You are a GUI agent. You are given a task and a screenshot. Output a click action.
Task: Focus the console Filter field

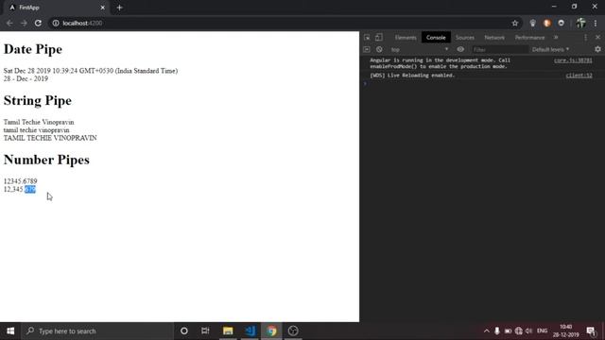click(500, 49)
